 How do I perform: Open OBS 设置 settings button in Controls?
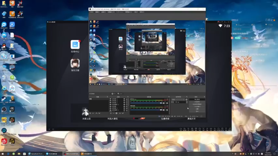(x=197, y=109)
